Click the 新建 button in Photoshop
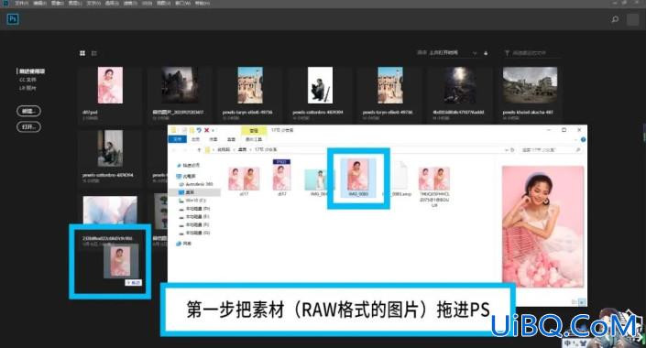The image size is (646, 348). (x=28, y=111)
